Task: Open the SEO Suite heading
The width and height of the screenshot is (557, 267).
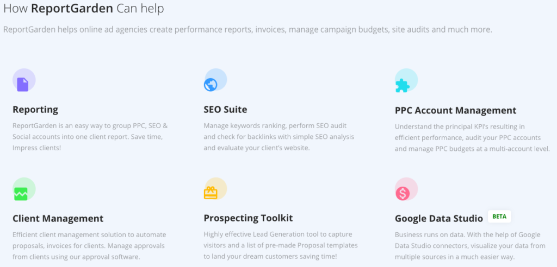Action: 225,110
